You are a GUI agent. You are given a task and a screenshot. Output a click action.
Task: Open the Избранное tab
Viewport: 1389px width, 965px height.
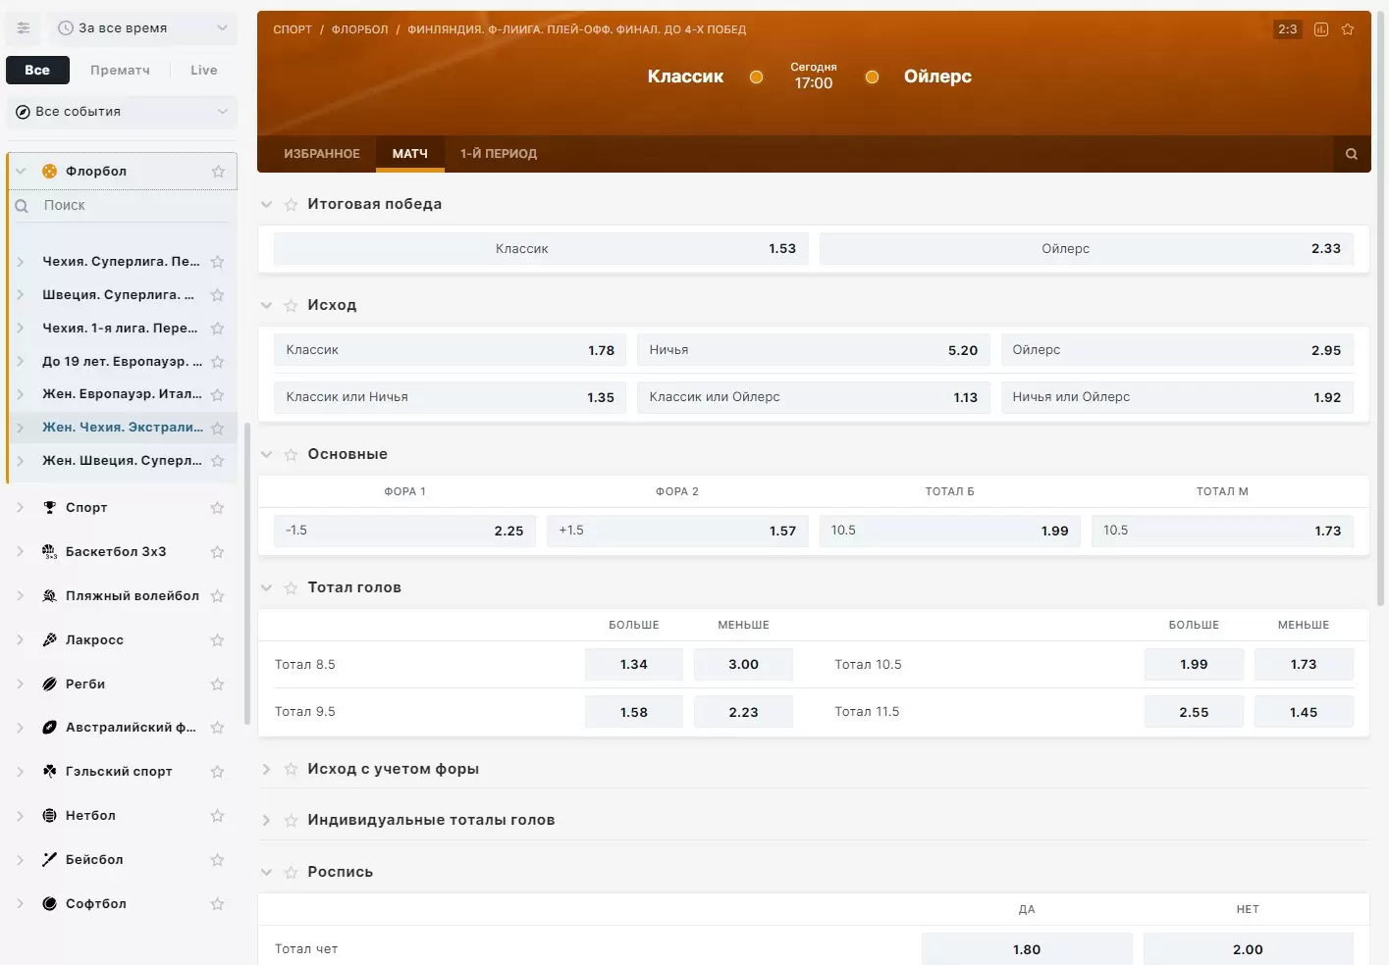(x=322, y=154)
